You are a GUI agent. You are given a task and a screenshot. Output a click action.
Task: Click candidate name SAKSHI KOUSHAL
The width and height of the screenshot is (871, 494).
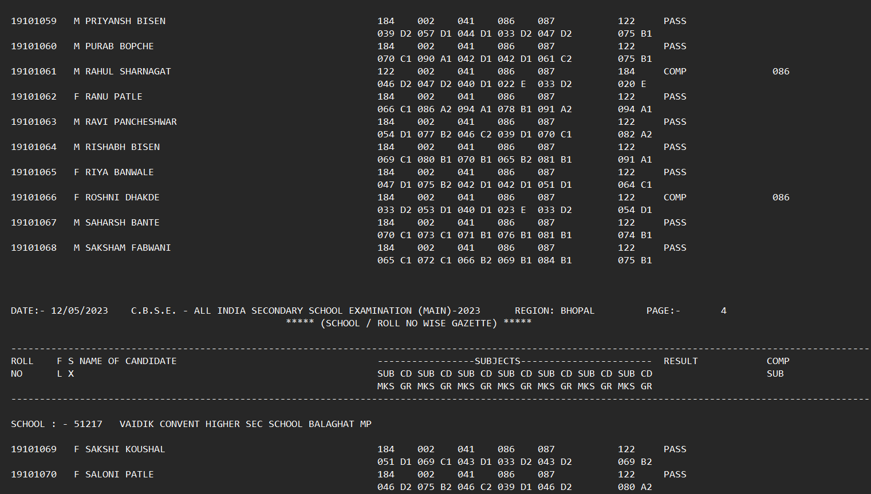point(125,449)
